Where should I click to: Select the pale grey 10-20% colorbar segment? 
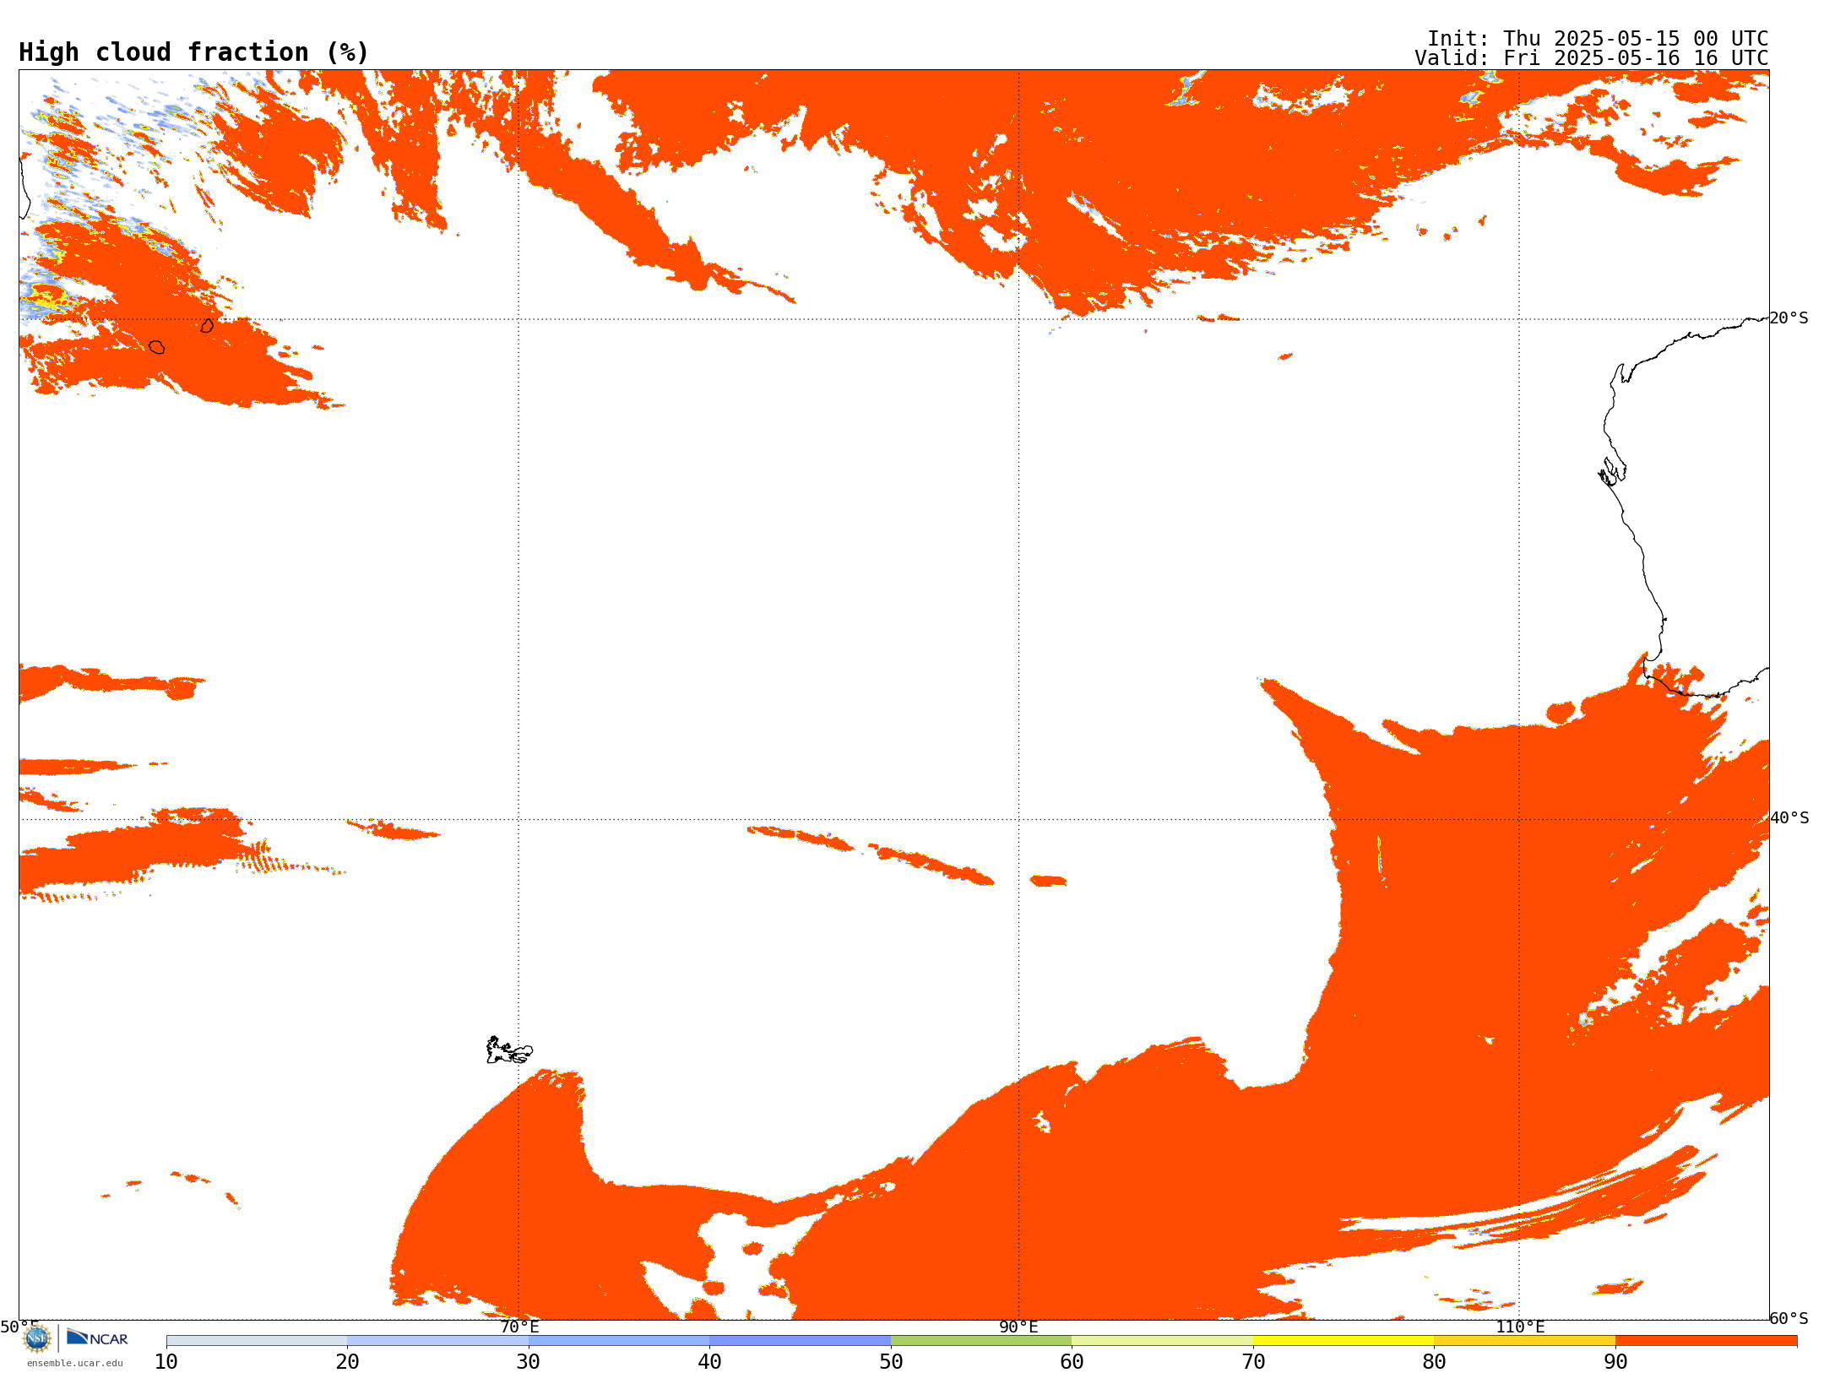[257, 1341]
